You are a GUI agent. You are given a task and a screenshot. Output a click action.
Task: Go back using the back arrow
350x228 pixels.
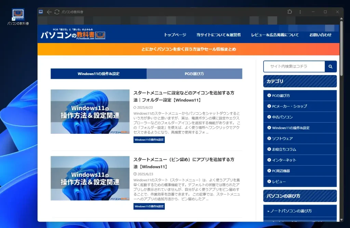[49, 12]
